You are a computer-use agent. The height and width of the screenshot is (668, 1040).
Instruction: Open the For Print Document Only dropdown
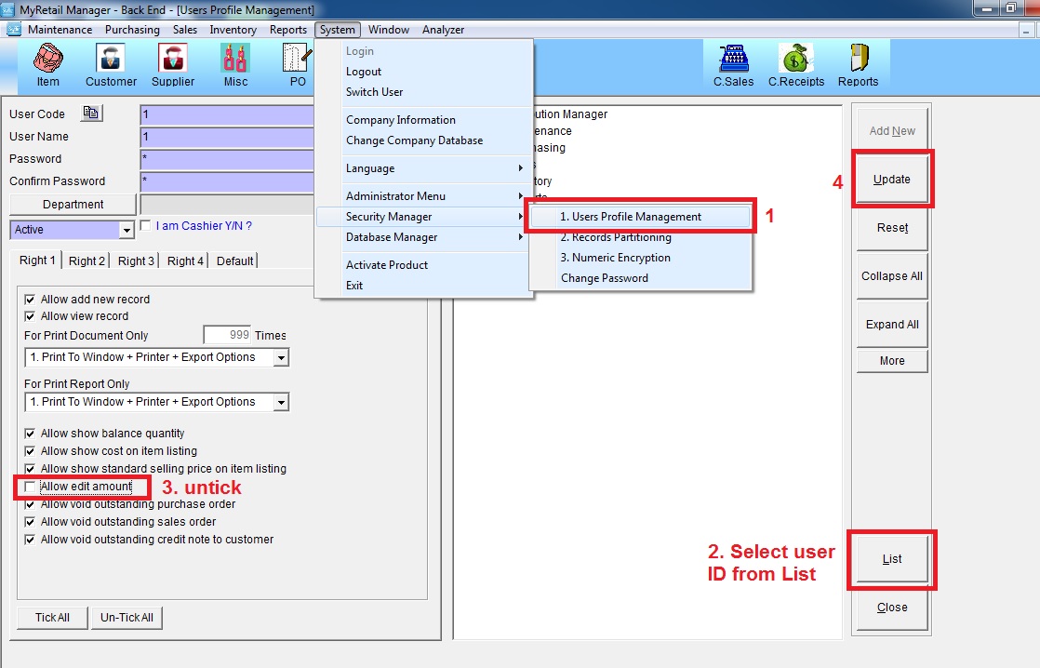pos(281,358)
